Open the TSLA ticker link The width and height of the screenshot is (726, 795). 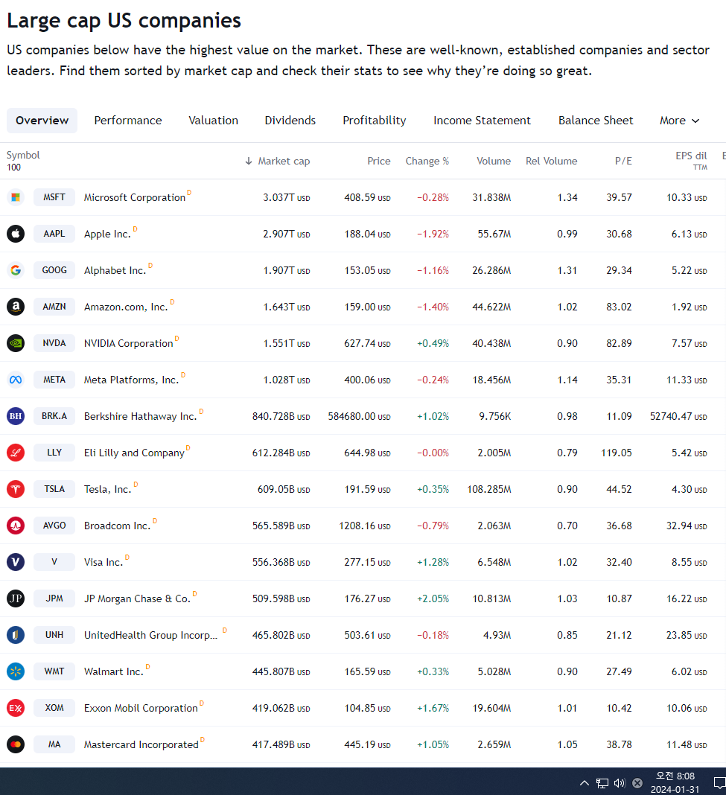(x=54, y=489)
